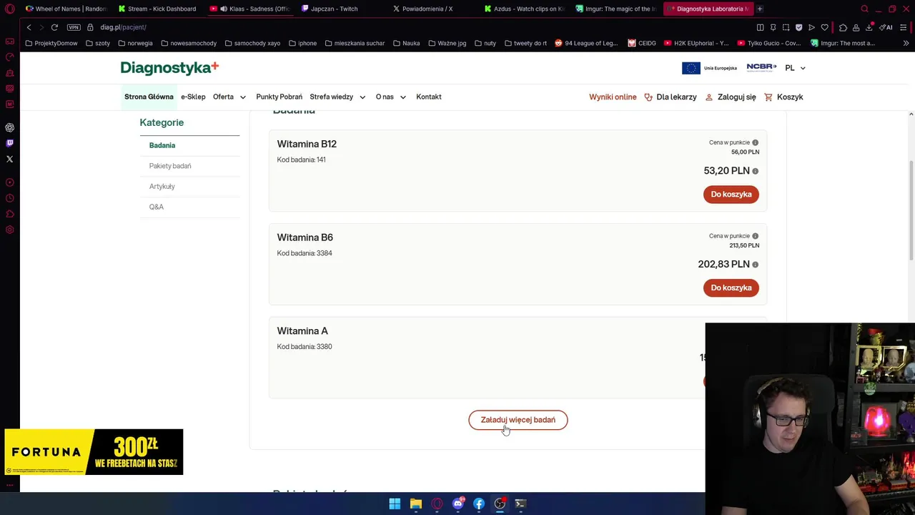Open sidebar settings gear icon

[9, 230]
